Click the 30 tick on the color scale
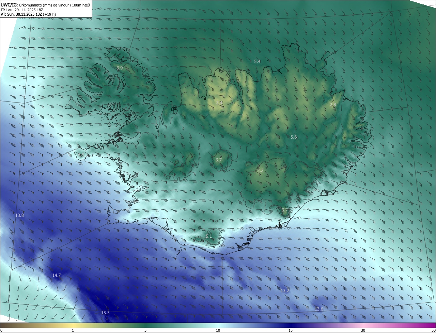Image resolution: width=436 pixels, height=333 pixels. click(x=363, y=330)
